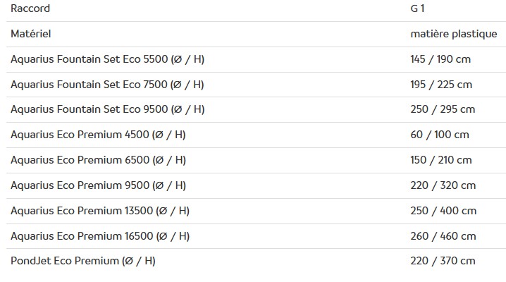Select the 250 / 295 cm value

(443, 109)
